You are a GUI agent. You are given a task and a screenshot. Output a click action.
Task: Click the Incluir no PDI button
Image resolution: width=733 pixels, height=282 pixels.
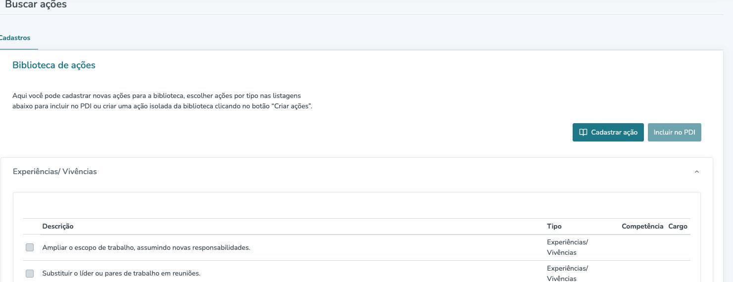674,132
